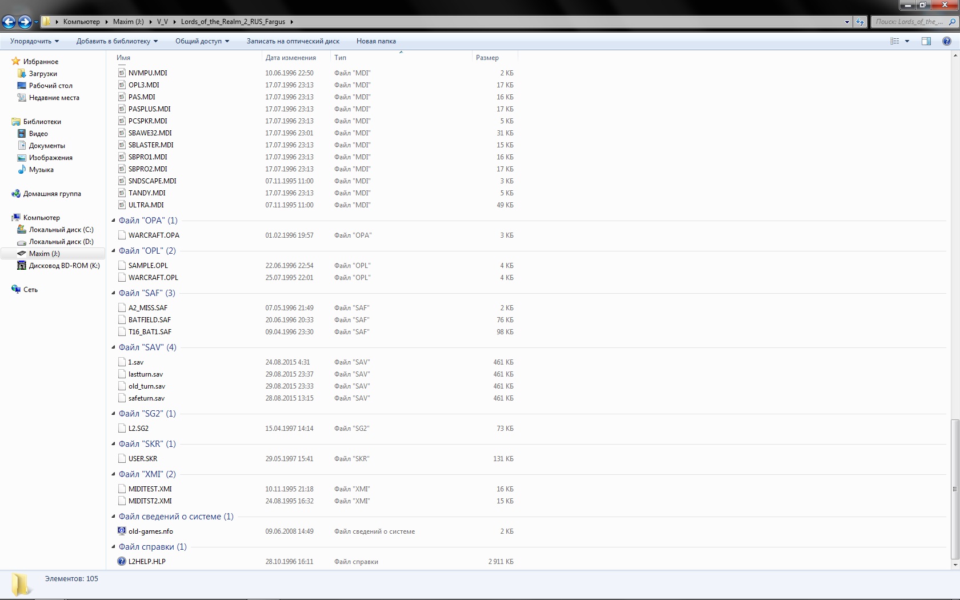Click the Downloads folder icon in sidebar
The height and width of the screenshot is (600, 960).
(22, 73)
